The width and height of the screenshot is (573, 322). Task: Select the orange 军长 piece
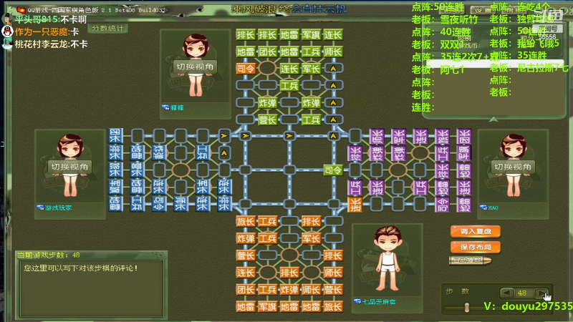click(x=312, y=239)
